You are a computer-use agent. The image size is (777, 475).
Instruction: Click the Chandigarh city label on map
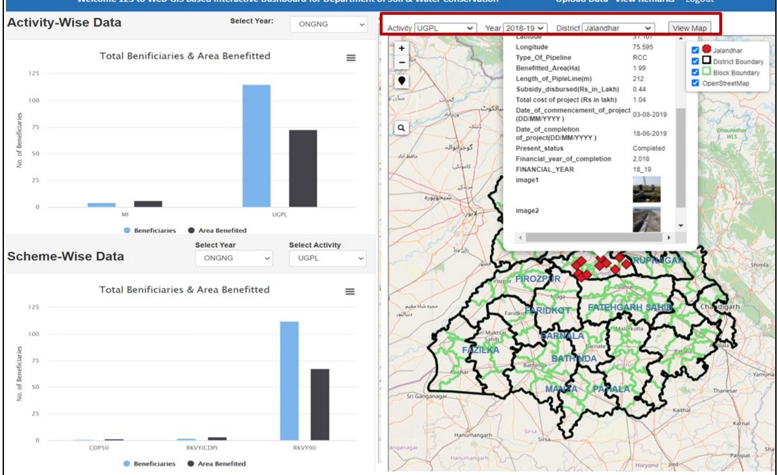[720, 307]
